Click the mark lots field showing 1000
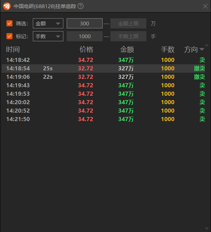This screenshot has width=211, height=232. pyautogui.click(x=85, y=36)
